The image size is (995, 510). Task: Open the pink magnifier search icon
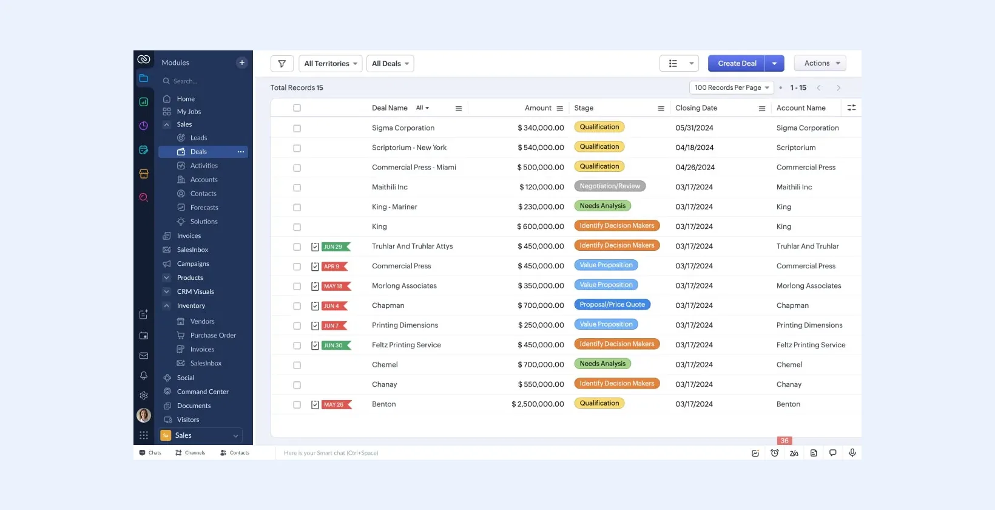tap(144, 197)
